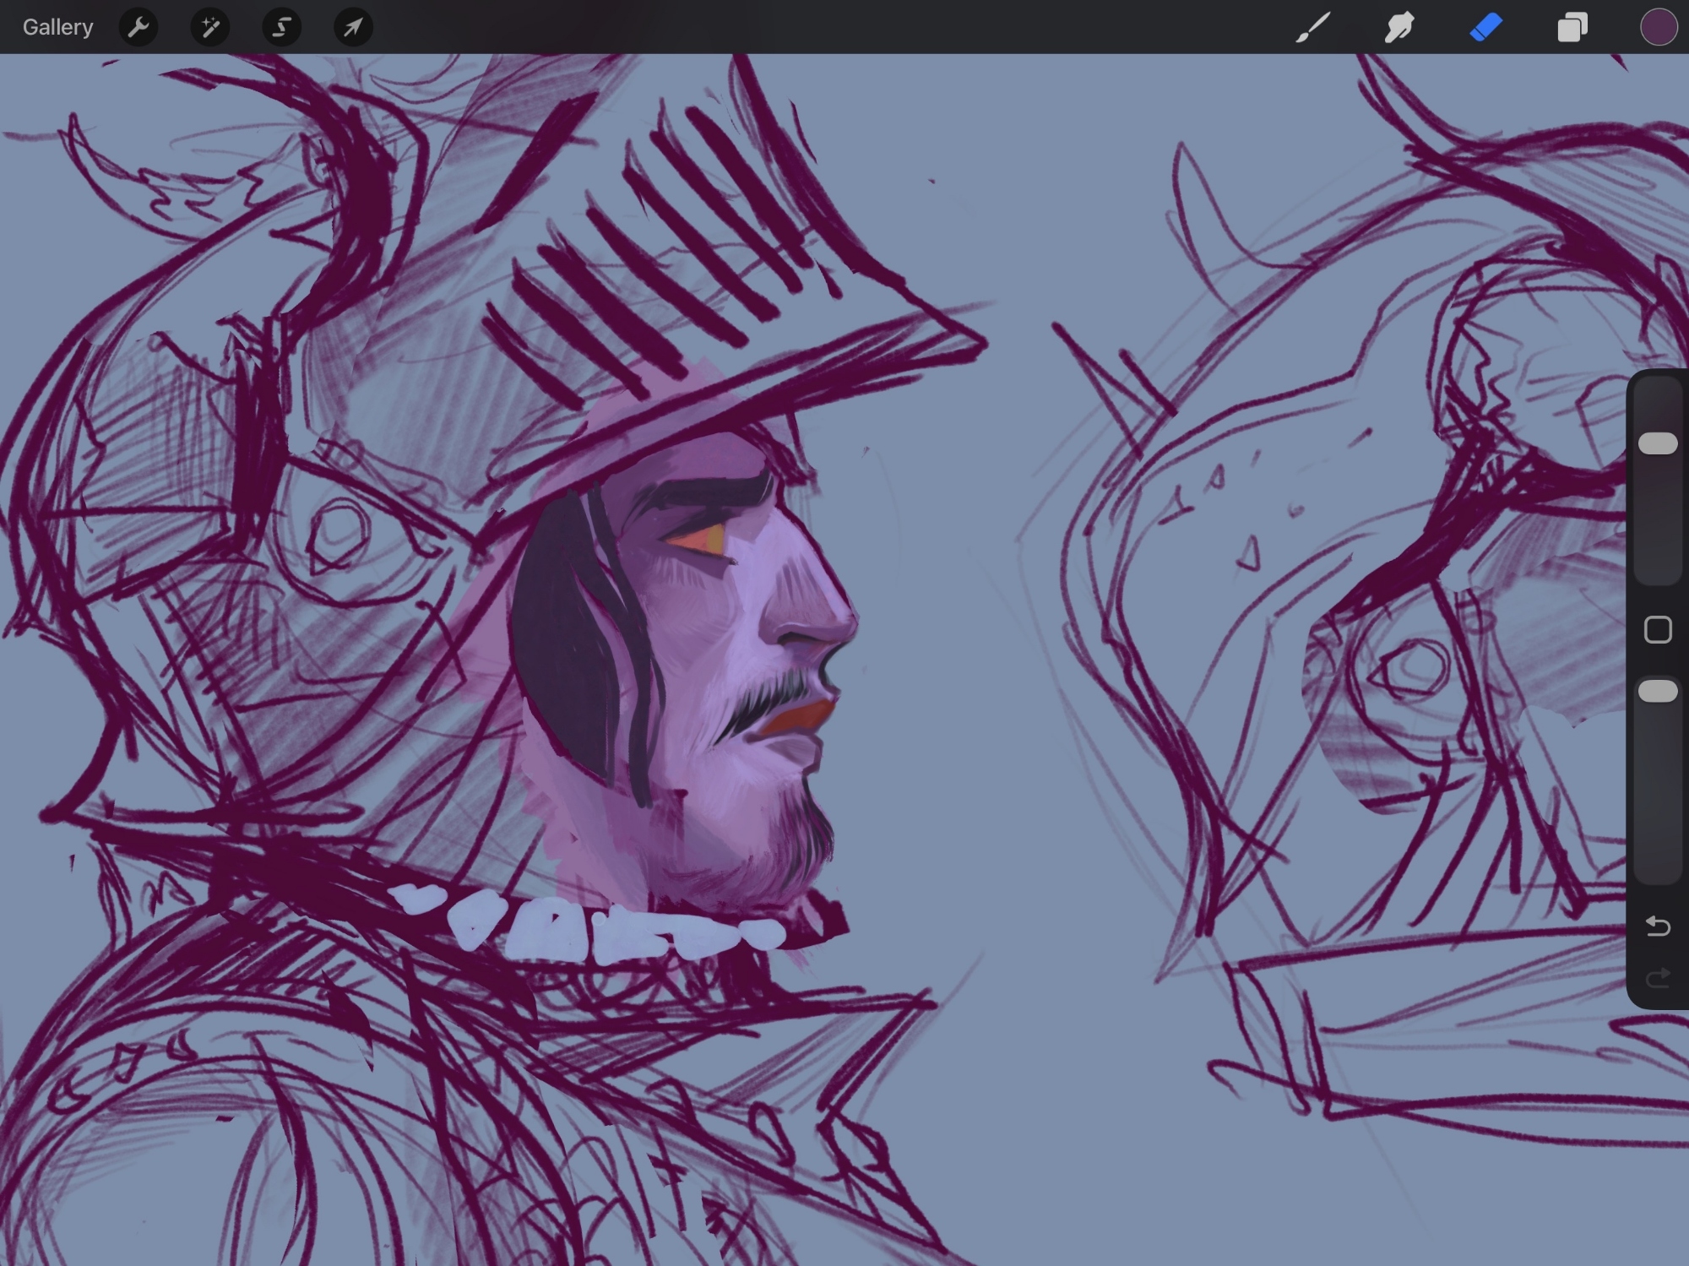Tap the square Modify button on sidebar

[x=1658, y=630]
